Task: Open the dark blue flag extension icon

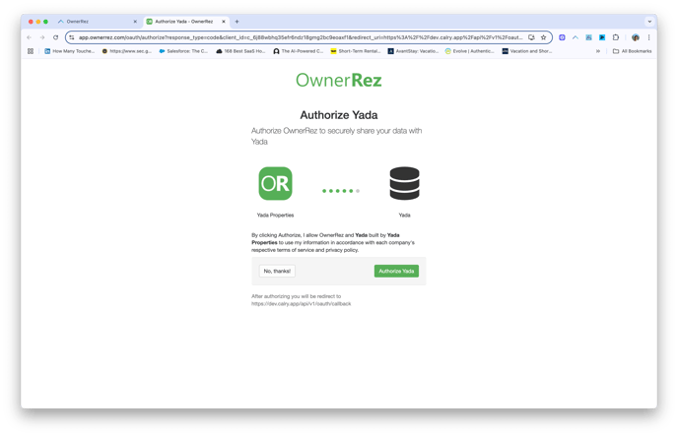Action: (x=602, y=37)
